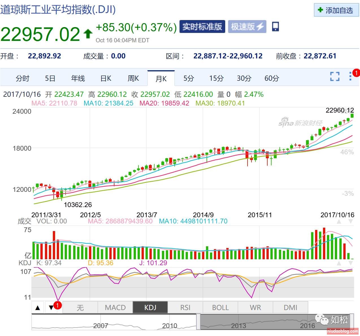360x336 pixels.
Task: Switch to 实时标准版 mode
Action: coord(202,27)
